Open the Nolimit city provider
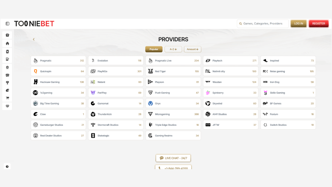The height and width of the screenshot is (187, 332). click(x=231, y=71)
